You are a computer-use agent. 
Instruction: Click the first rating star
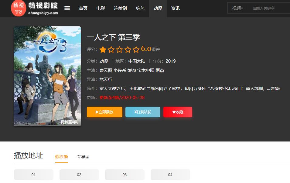103,50
